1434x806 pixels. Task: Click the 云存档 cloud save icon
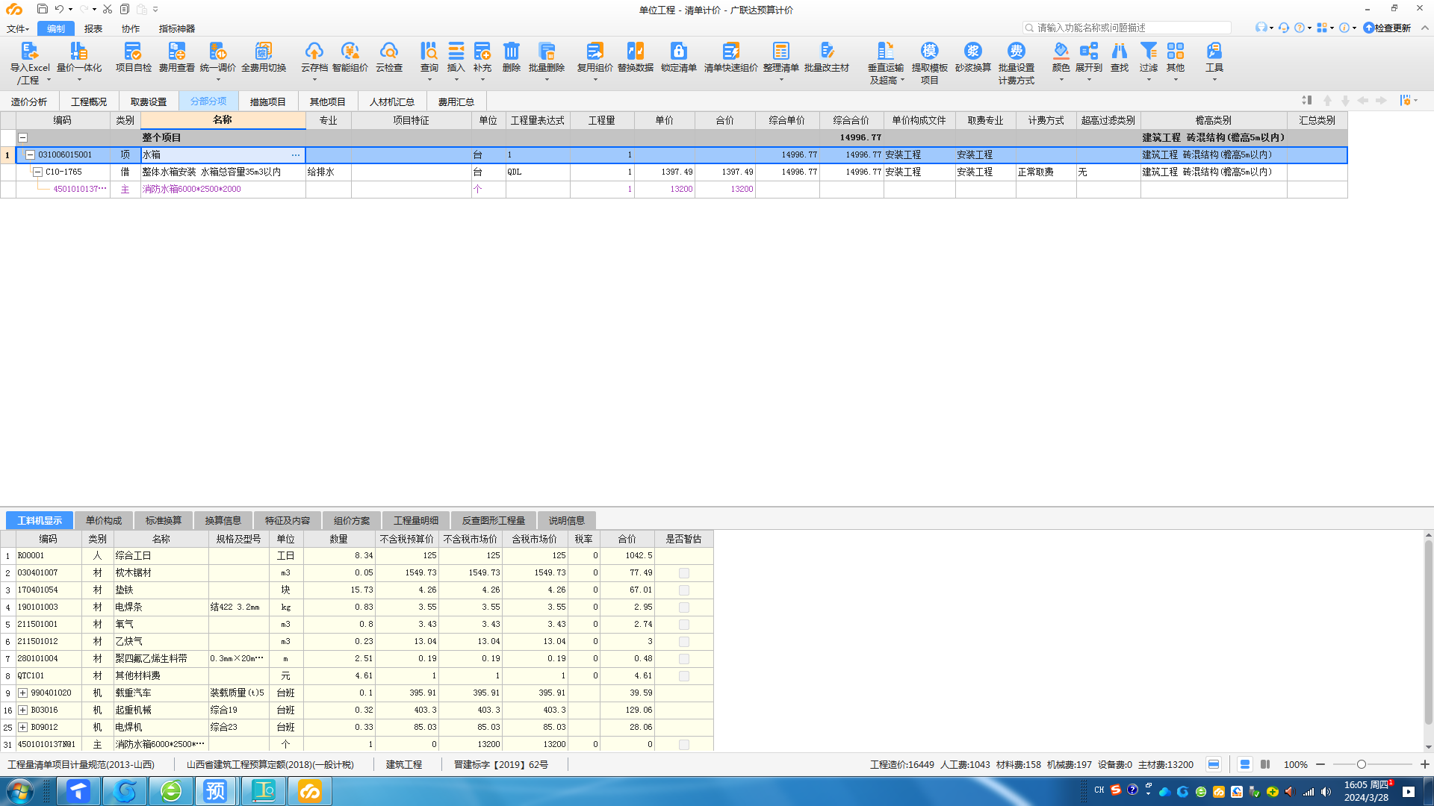pyautogui.click(x=314, y=51)
